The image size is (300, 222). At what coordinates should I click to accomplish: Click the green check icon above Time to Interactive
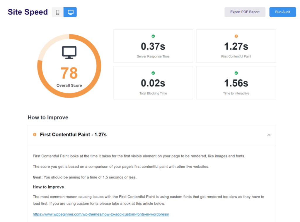coord(236,73)
